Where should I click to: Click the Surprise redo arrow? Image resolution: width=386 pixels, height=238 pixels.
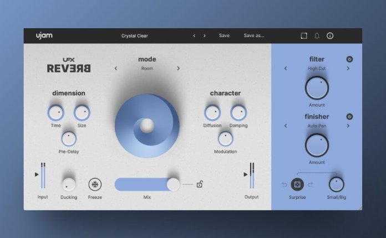pyautogui.click(x=310, y=184)
